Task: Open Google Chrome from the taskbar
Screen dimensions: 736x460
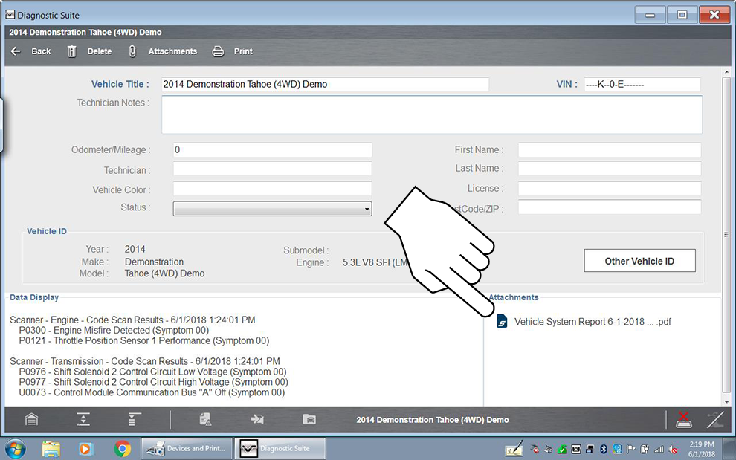Action: 123,449
